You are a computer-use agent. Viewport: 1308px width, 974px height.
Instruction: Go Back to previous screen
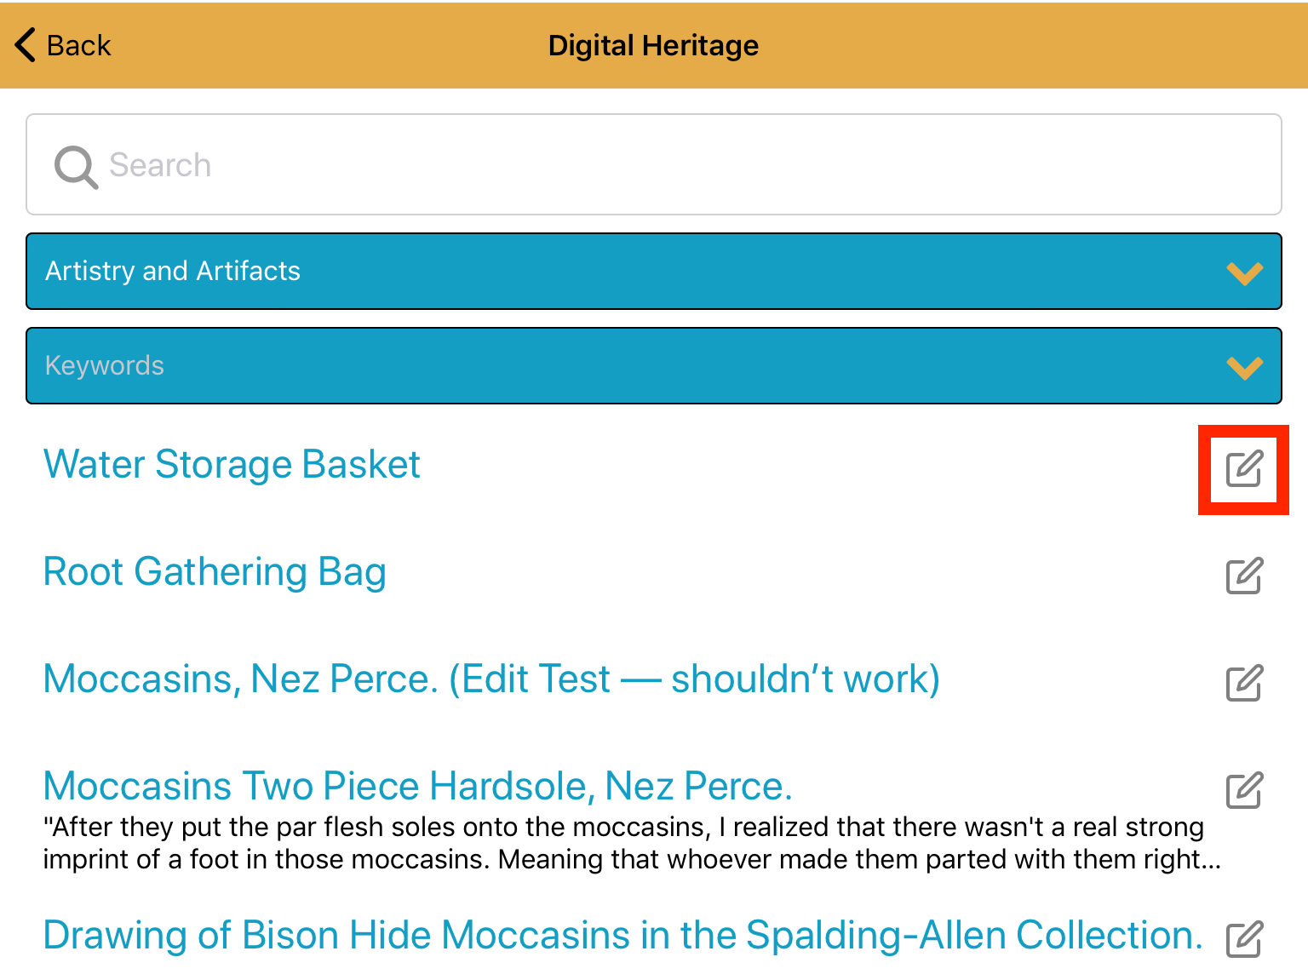63,45
